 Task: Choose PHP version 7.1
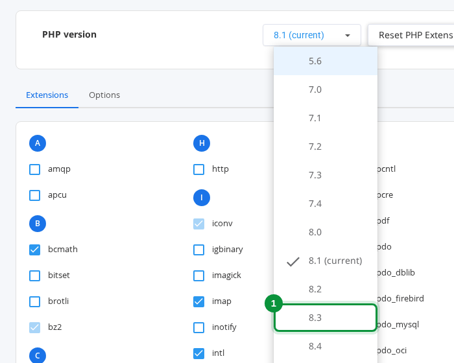point(326,118)
